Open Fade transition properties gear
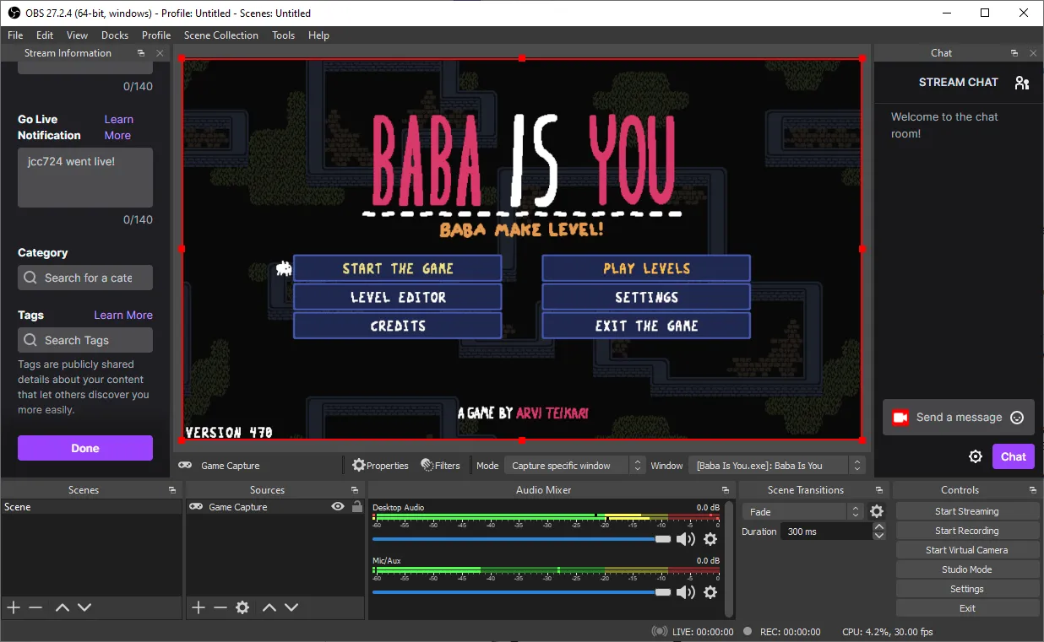 coord(877,511)
